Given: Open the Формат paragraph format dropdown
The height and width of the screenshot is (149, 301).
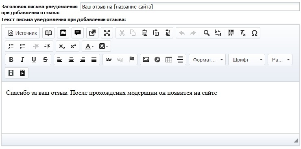Looking at the screenshot, I should (x=207, y=60).
